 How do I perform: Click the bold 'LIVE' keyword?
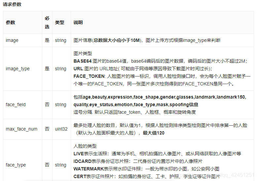click(x=79, y=154)
